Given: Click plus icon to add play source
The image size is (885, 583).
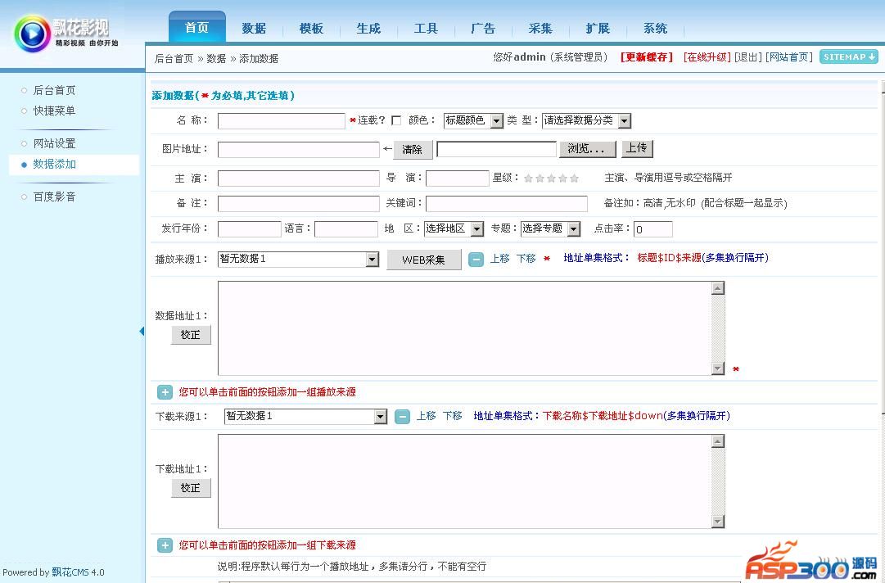Looking at the screenshot, I should coord(165,392).
